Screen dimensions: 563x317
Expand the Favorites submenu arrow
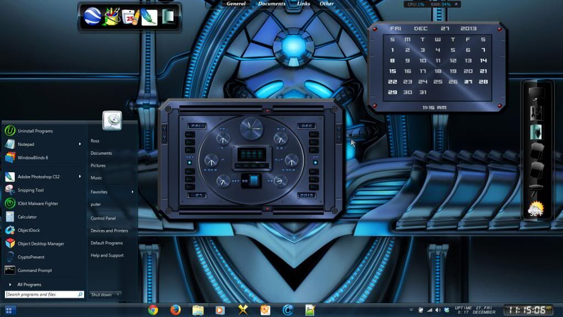(x=133, y=192)
